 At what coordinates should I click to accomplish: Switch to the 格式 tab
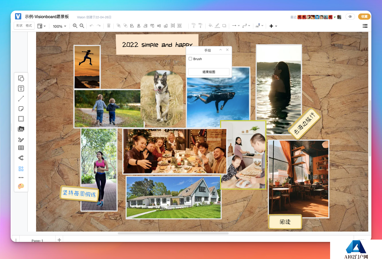[29, 26]
